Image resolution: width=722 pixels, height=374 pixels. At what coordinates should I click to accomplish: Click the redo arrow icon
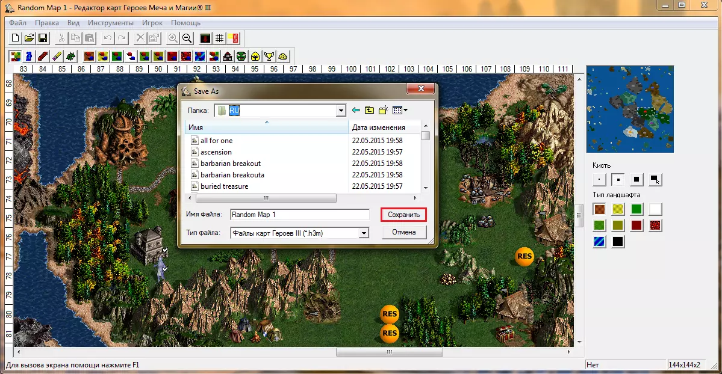(122, 38)
